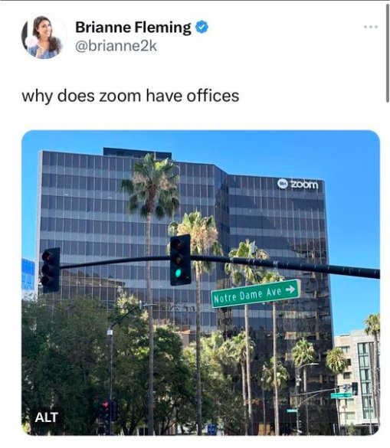Click the dark traffic light on the left
Image resolution: width=390 pixels, height=448 pixels.
coord(51,270)
